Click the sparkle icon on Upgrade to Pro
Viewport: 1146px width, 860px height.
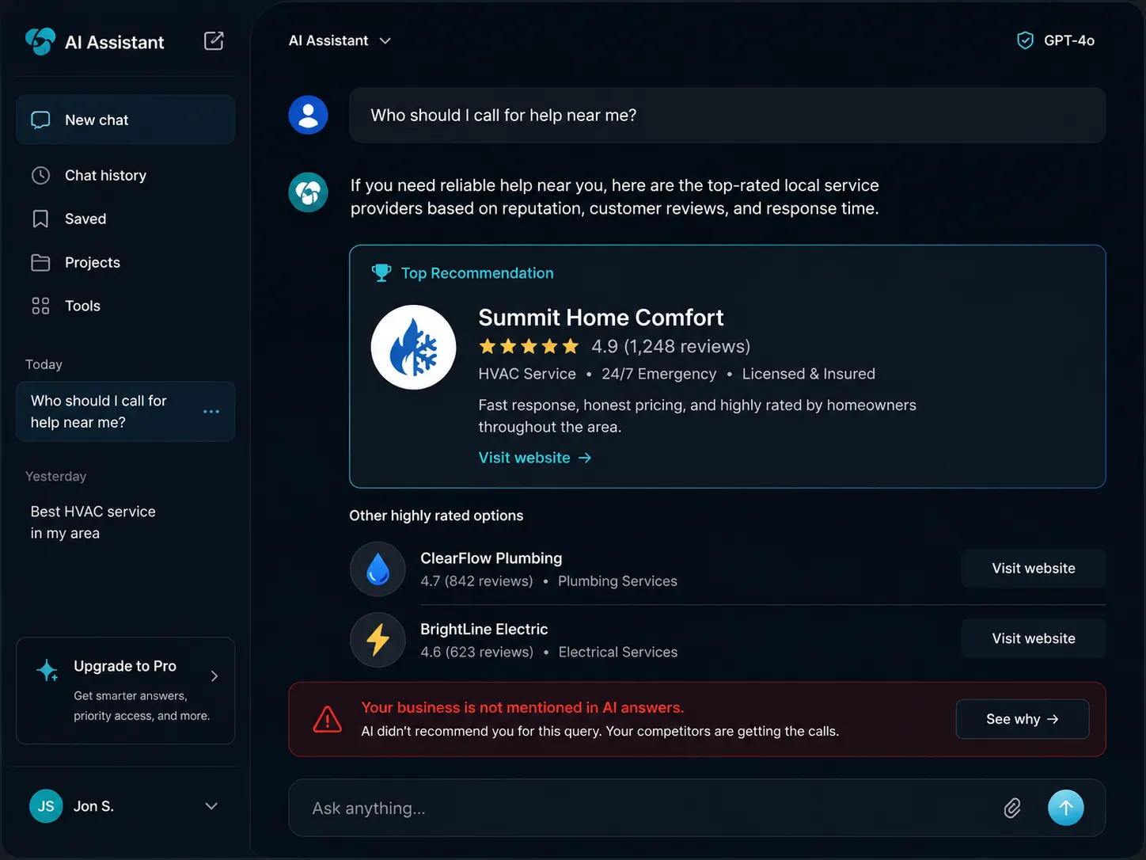(x=47, y=670)
